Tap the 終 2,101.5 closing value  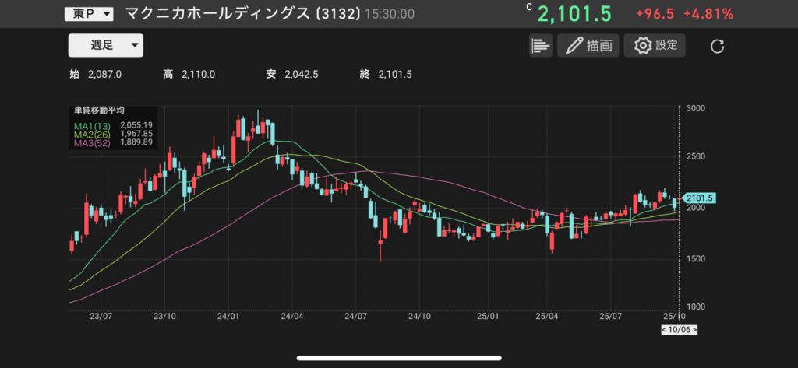click(385, 75)
